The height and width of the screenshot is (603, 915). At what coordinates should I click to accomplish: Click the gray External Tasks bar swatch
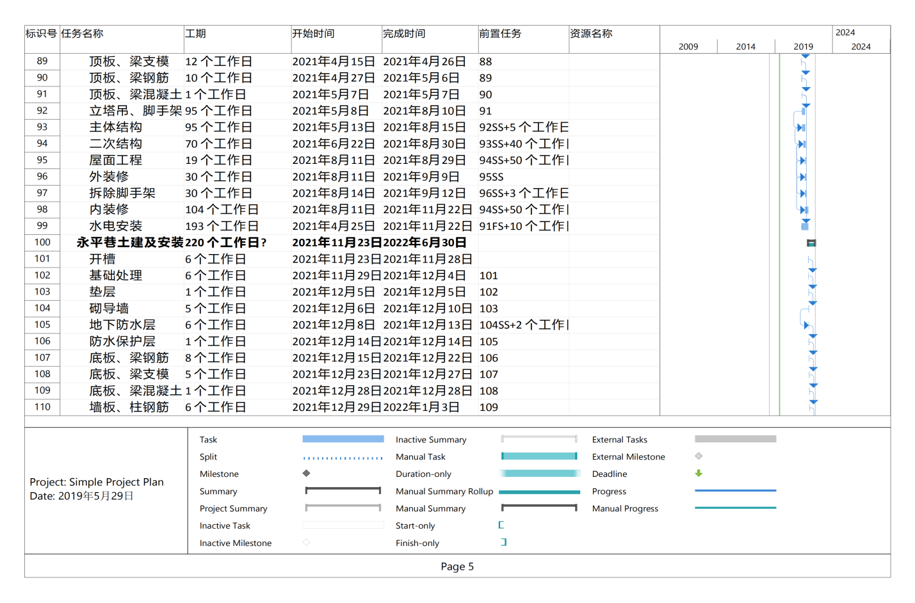coord(735,439)
